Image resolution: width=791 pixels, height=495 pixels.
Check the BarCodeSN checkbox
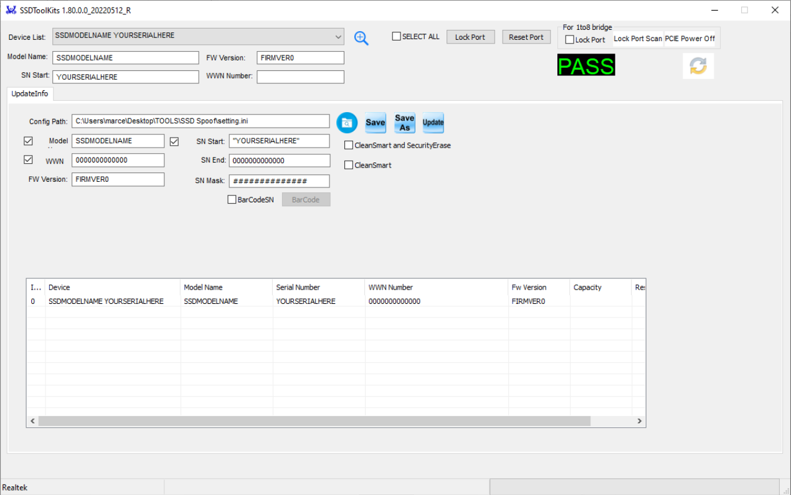[x=232, y=200]
